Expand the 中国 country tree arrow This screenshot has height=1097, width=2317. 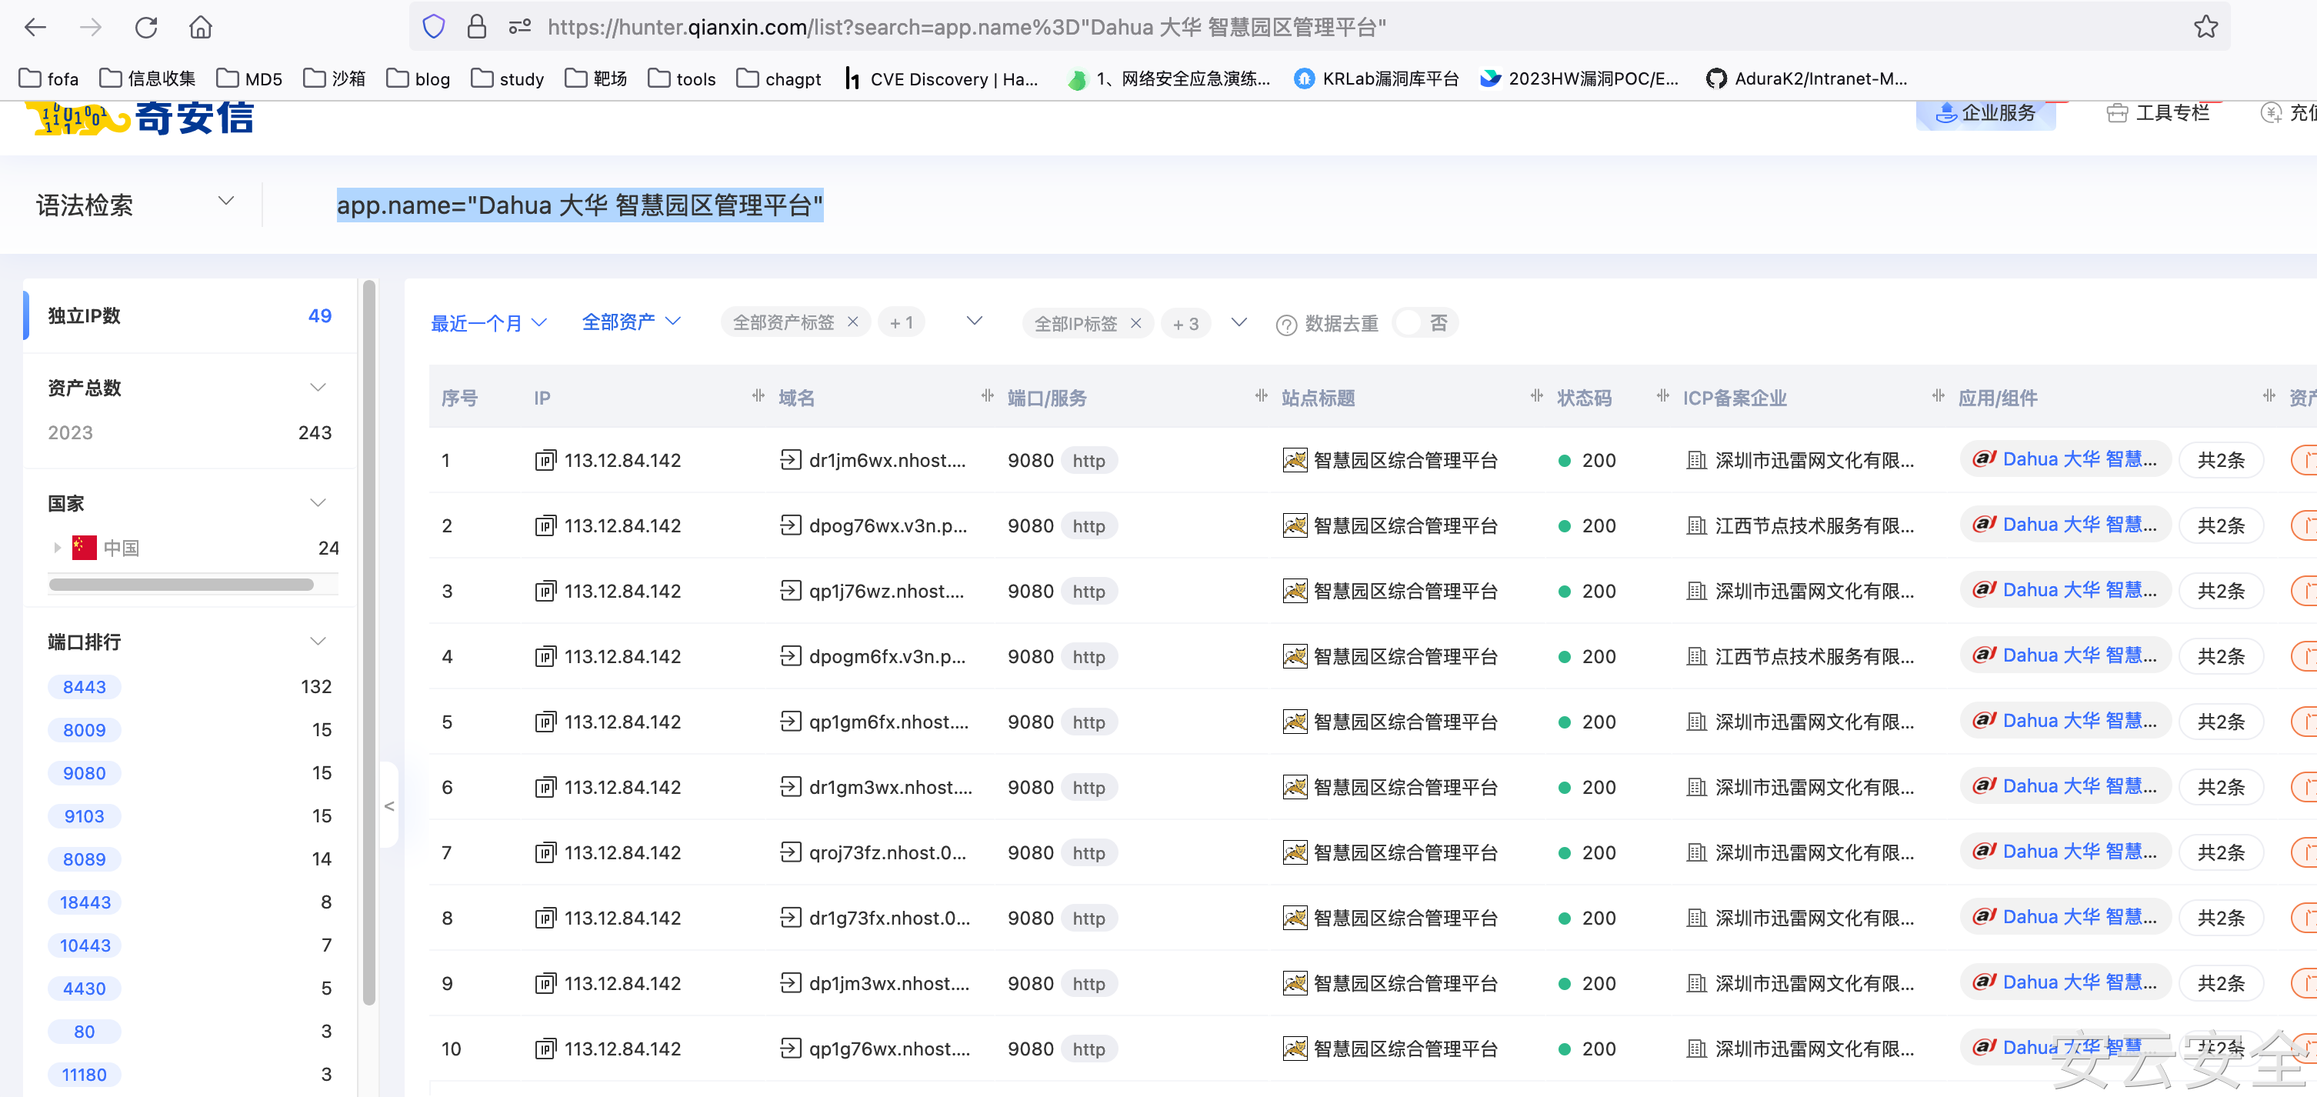point(57,548)
